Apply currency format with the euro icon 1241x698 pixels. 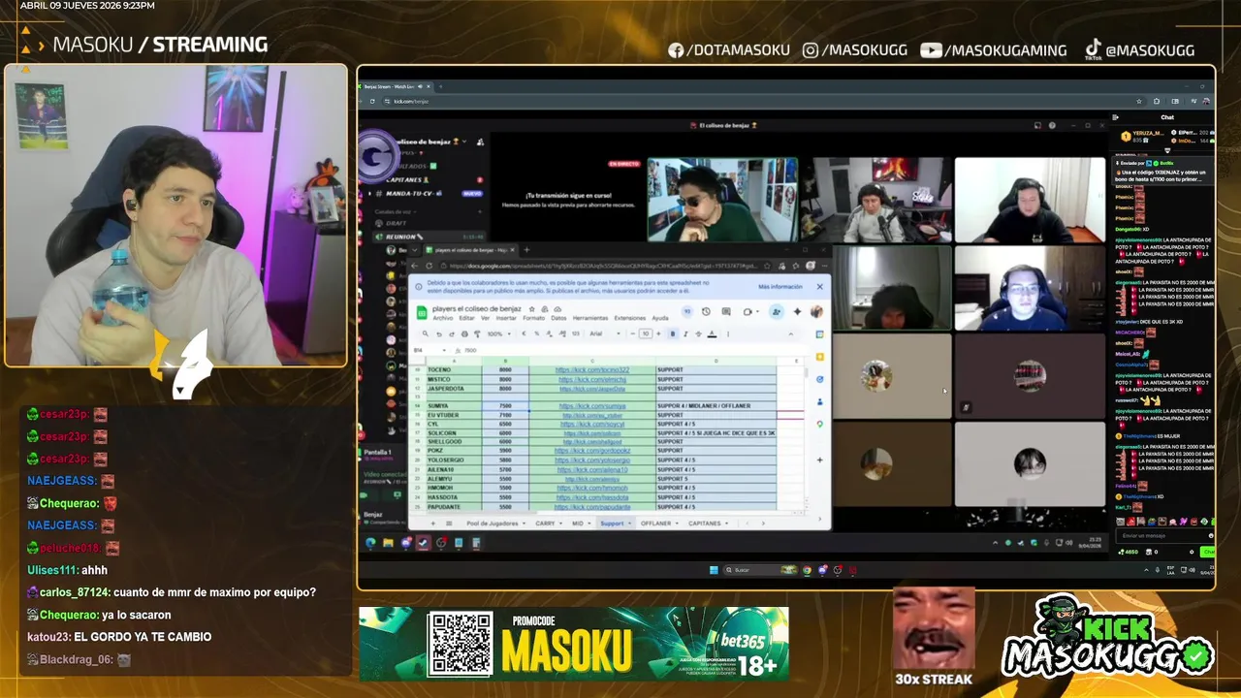coord(525,333)
